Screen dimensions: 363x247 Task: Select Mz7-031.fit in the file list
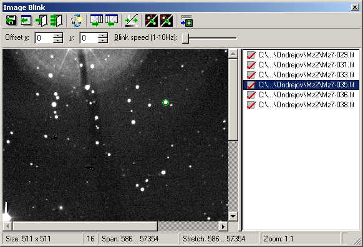(x=306, y=65)
